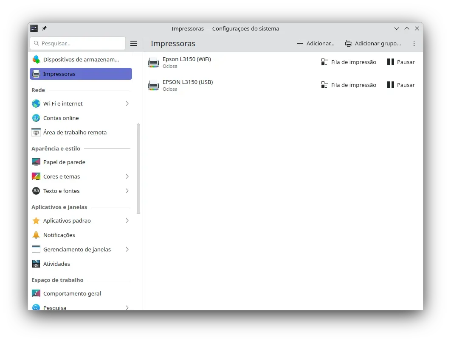Select the Contas online globe icon

[x=36, y=118]
